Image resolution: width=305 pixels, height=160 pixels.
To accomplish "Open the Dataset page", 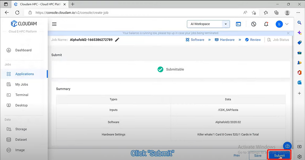I will [x=21, y=139].
